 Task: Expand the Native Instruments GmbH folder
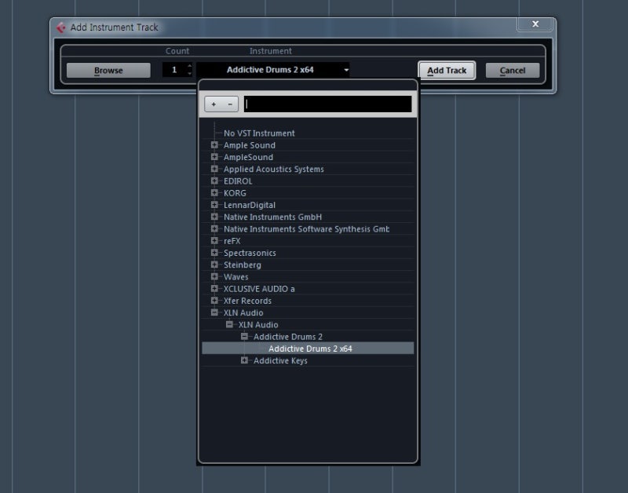[x=214, y=217]
